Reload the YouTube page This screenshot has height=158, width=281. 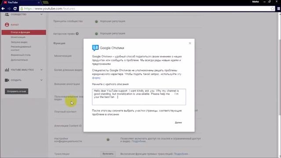pos(15,9)
